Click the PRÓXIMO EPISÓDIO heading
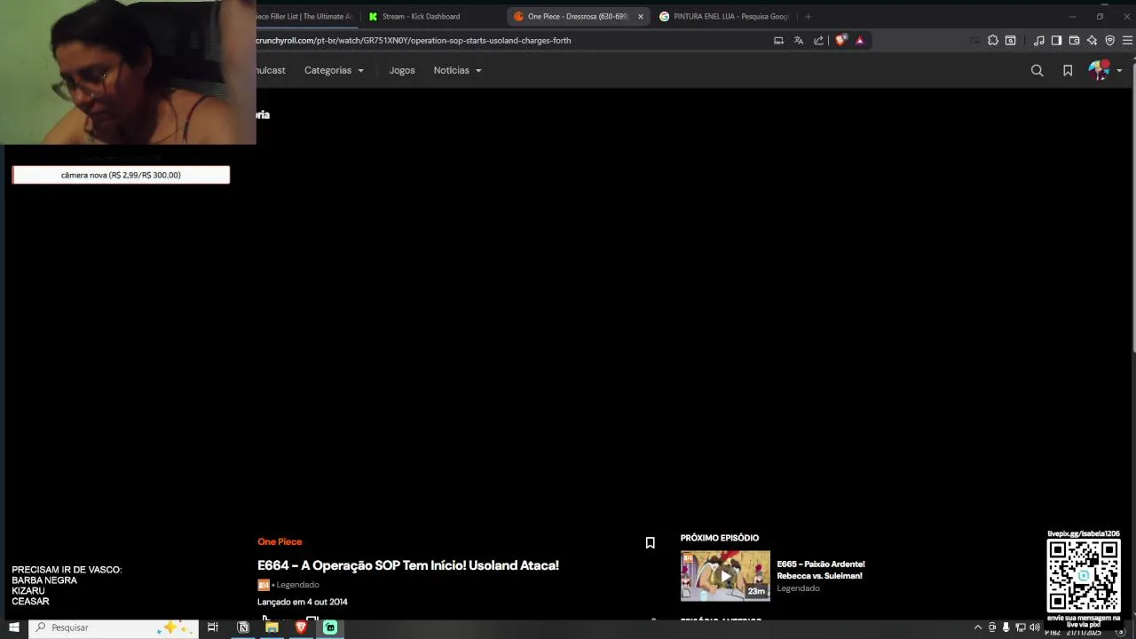1136x639 pixels. [720, 538]
